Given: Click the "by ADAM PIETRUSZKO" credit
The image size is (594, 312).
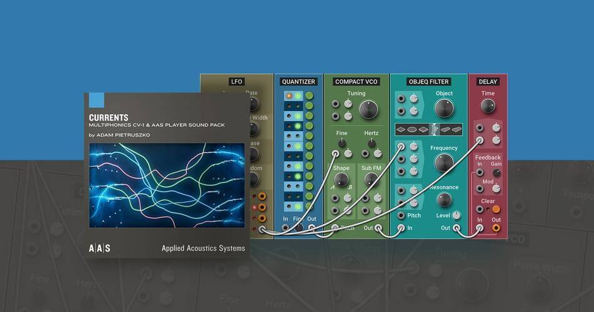Looking at the screenshot, I should click(119, 135).
